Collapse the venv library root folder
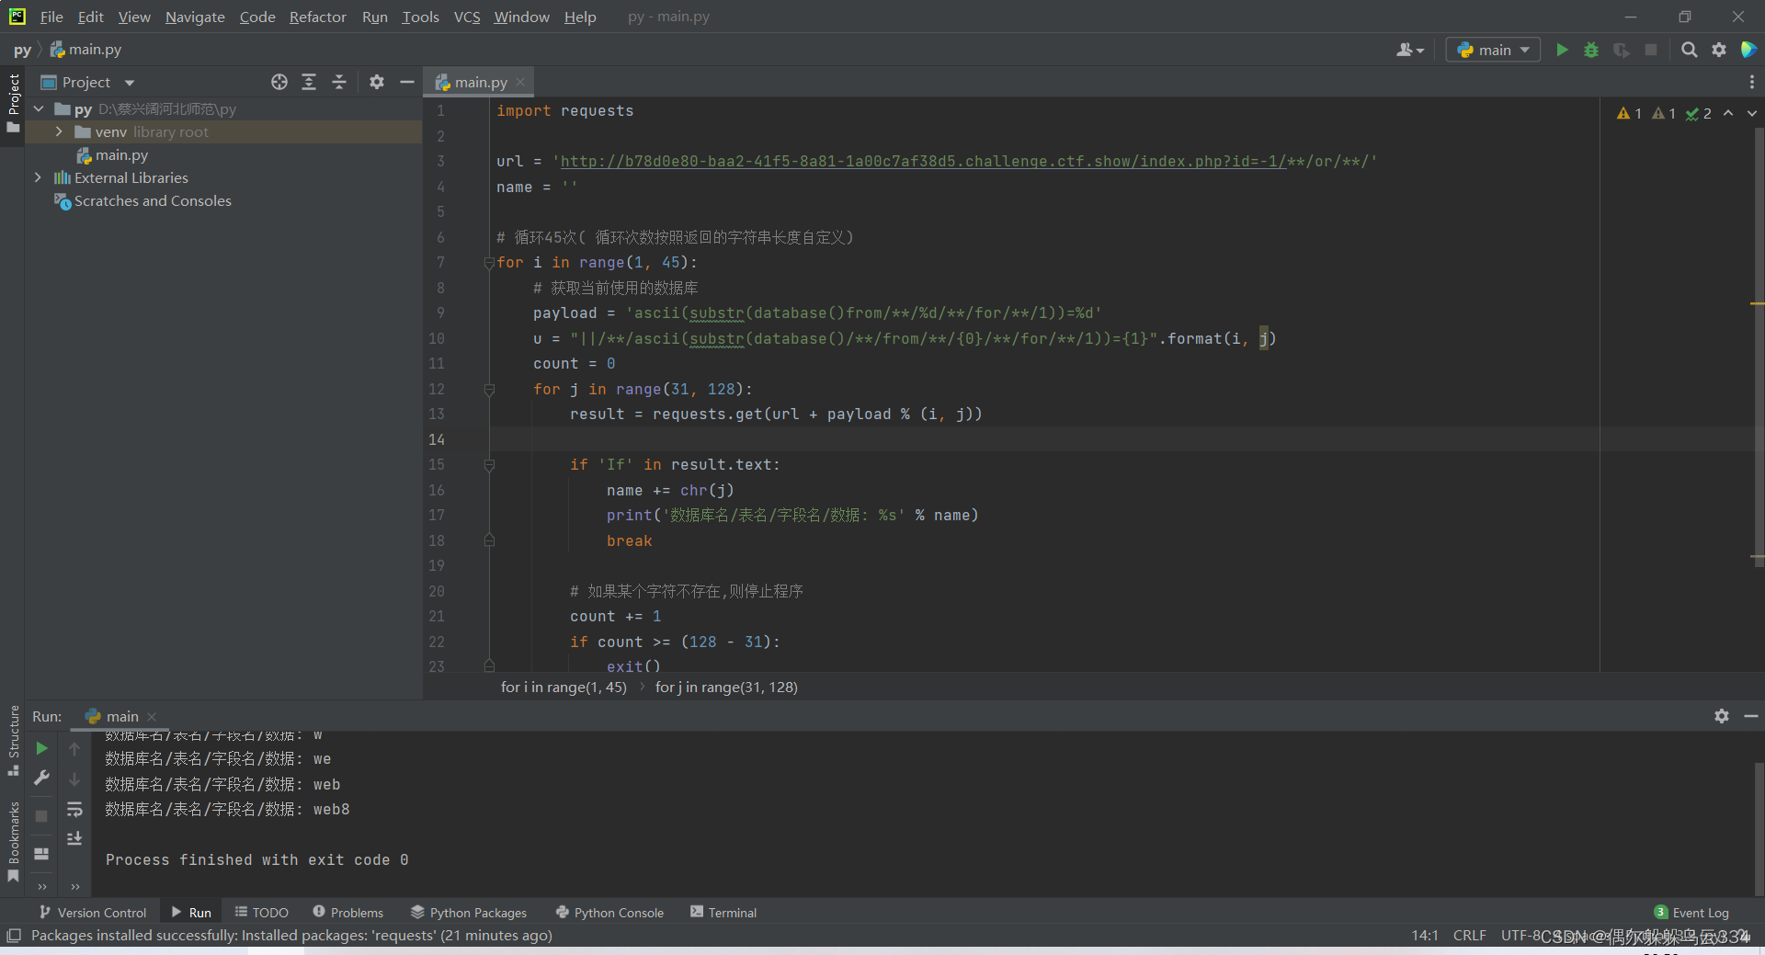The image size is (1765, 955). [58, 131]
